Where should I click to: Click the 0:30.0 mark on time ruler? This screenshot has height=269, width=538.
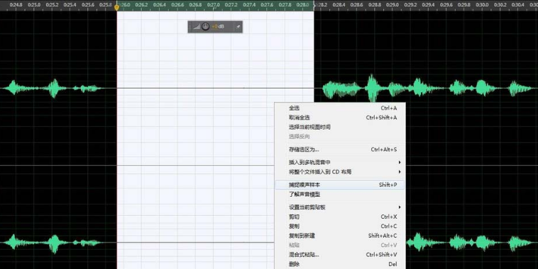pyautogui.click(x=482, y=5)
